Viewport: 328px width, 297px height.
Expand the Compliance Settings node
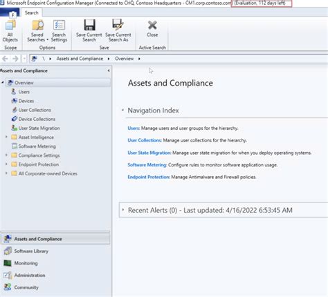[x=6, y=155]
